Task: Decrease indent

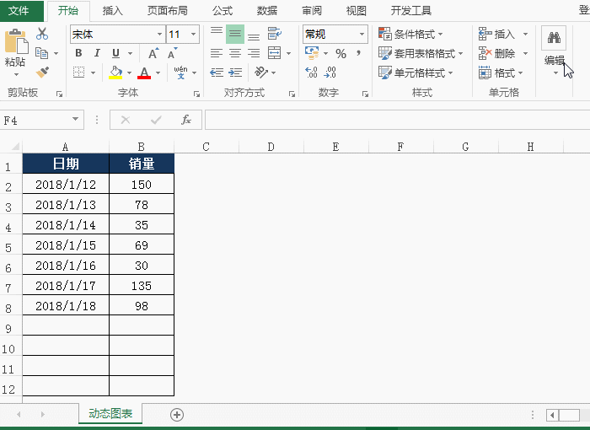Action: coord(217,73)
